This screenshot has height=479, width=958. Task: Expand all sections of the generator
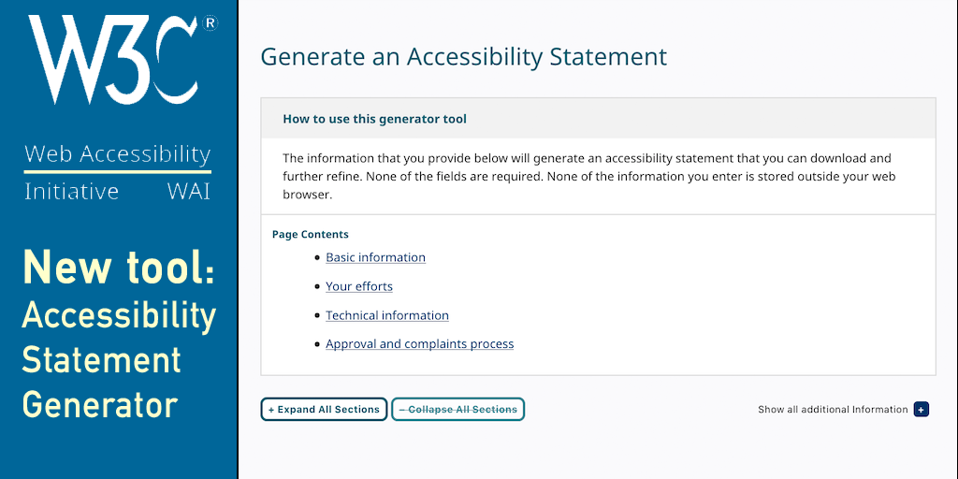pyautogui.click(x=324, y=410)
